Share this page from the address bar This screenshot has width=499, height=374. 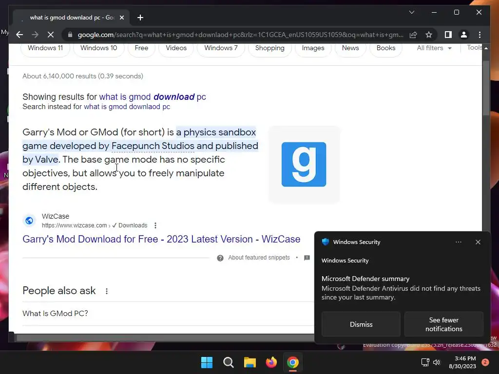point(413,35)
